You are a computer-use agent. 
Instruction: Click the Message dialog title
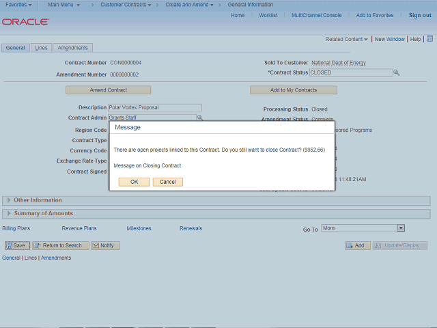(x=128, y=128)
